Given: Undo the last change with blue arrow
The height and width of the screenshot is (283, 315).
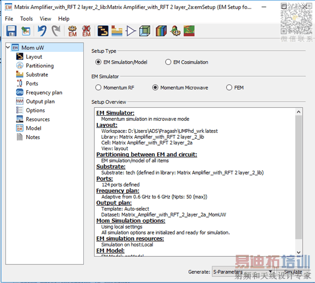Looking at the screenshot, I should [42, 31].
